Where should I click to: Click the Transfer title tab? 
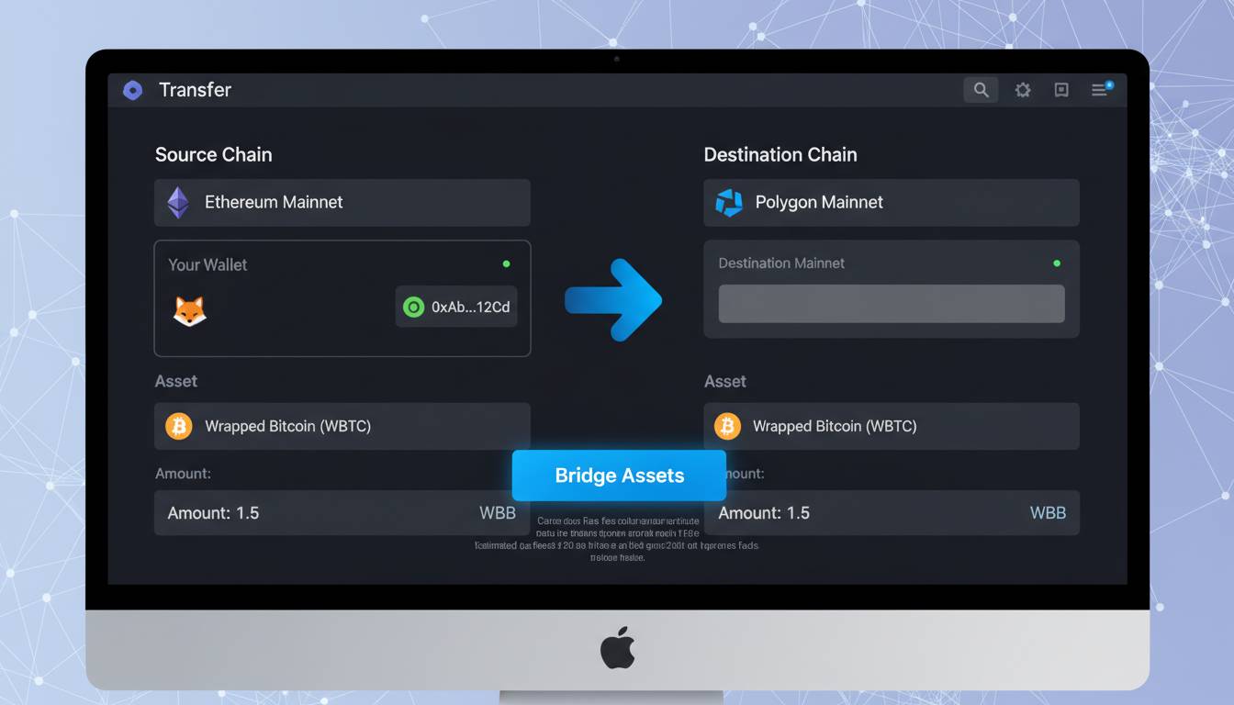pyautogui.click(x=195, y=90)
